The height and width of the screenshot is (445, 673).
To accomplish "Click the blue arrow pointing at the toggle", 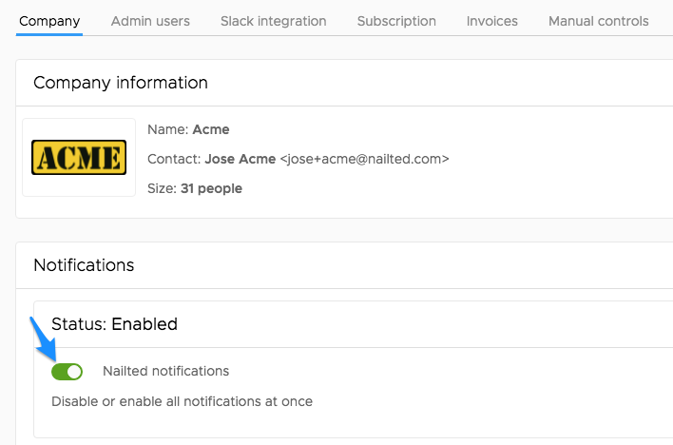I will [x=43, y=339].
